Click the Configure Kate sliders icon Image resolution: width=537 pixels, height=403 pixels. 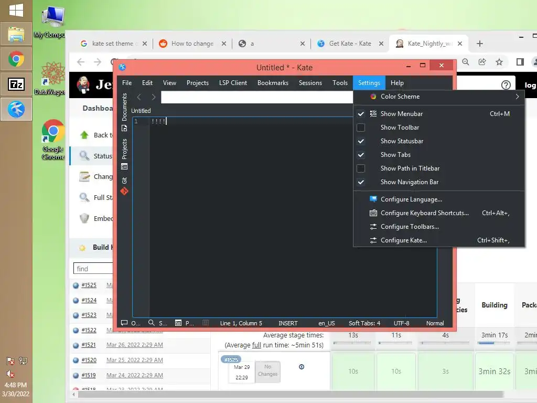pyautogui.click(x=373, y=240)
